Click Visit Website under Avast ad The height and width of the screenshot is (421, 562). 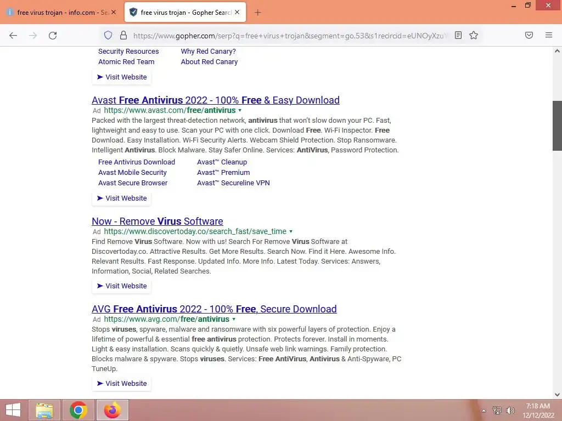tap(122, 198)
